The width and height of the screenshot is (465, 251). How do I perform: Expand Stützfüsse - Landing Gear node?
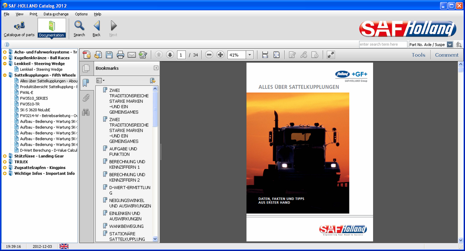[5, 156]
